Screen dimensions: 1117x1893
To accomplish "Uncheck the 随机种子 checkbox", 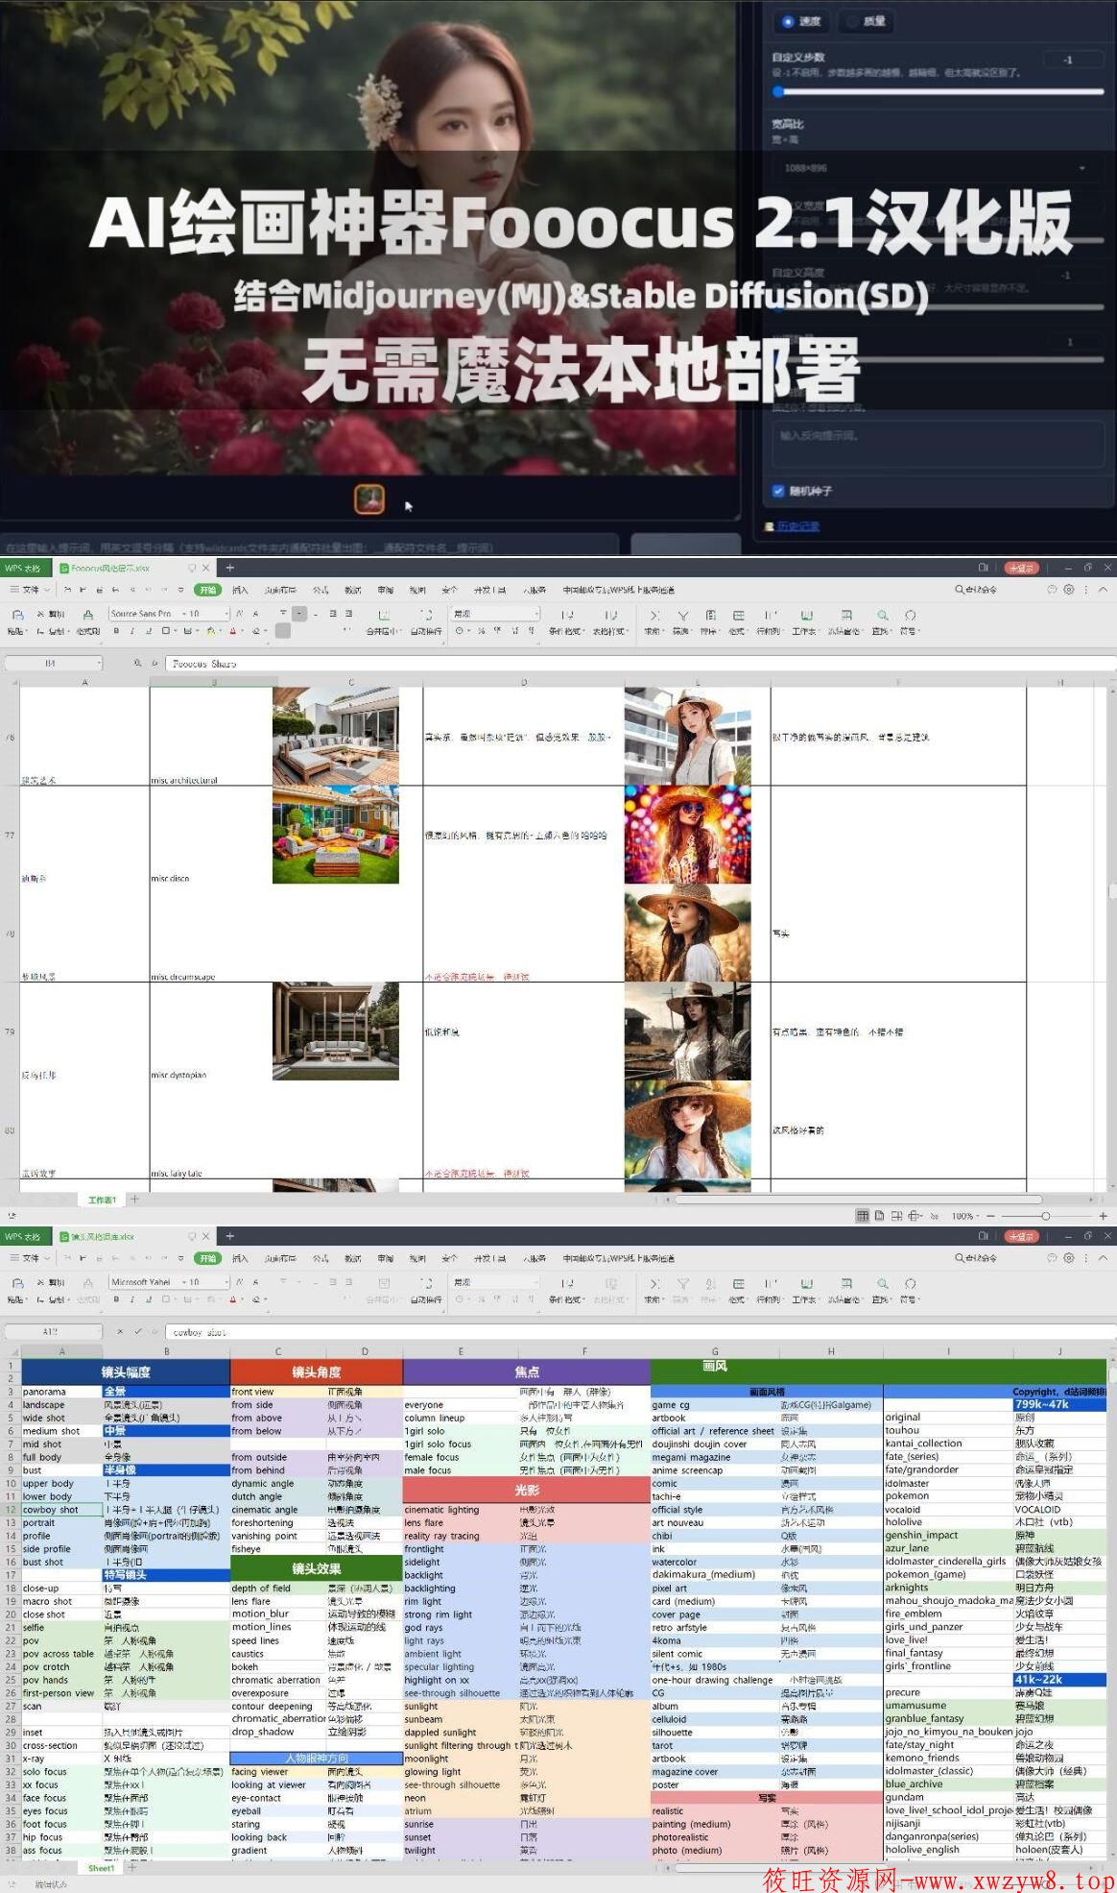I will click(x=779, y=491).
